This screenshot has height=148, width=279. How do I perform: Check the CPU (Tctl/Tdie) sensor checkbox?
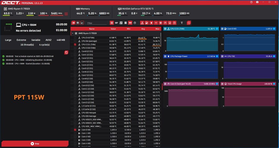(x=75, y=38)
